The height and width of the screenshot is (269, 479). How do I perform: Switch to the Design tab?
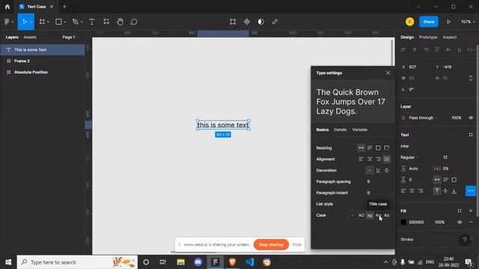407,37
